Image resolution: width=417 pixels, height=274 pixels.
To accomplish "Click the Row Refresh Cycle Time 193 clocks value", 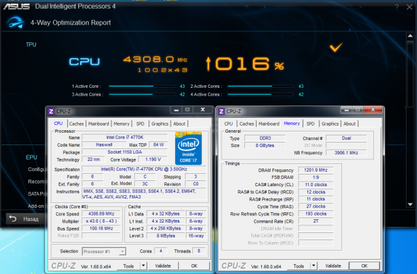I will (315, 214).
